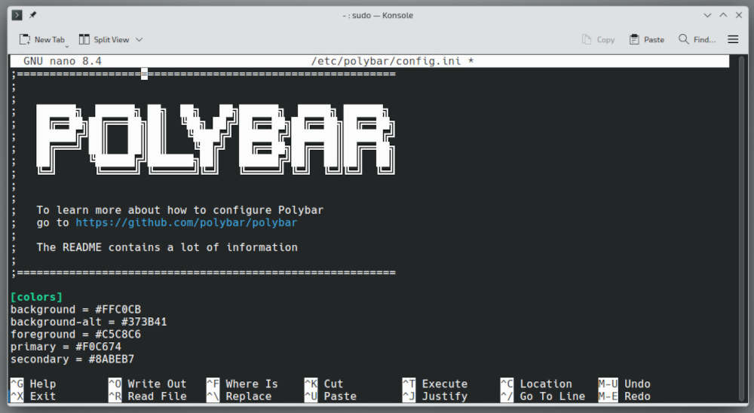Image resolution: width=754 pixels, height=413 pixels.
Task: Click the M-U Undo shortcut label
Action: click(624, 384)
